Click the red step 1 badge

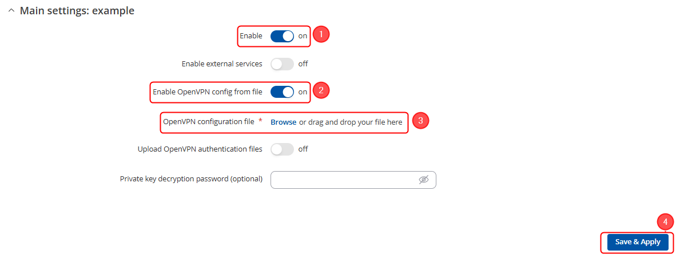coord(321,34)
